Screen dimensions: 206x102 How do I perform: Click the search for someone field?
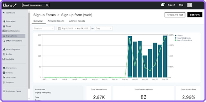(x=36, y=5)
